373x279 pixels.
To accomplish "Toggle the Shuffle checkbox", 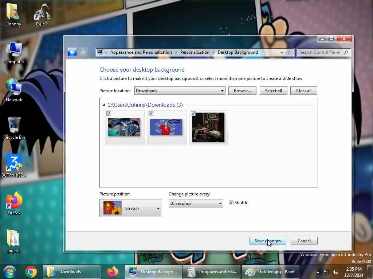I will point(231,203).
